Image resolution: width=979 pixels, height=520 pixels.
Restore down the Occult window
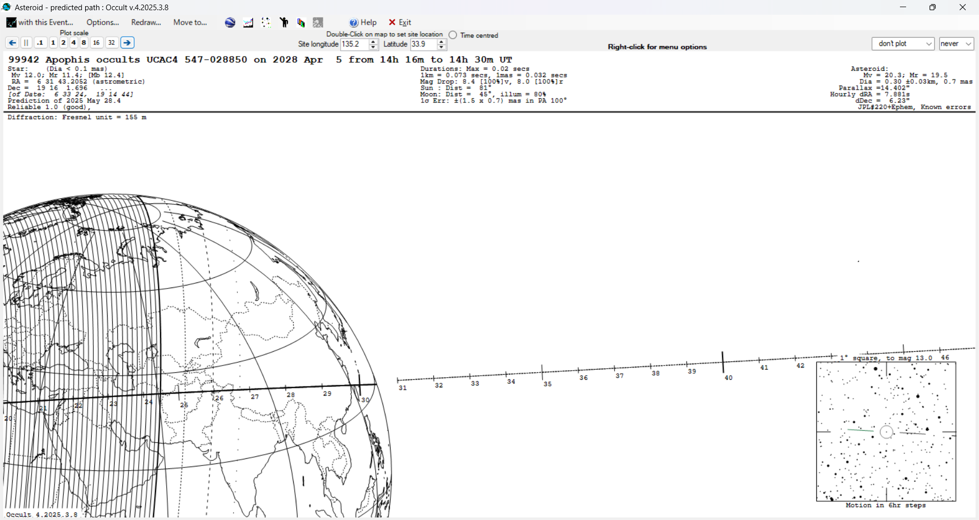933,7
